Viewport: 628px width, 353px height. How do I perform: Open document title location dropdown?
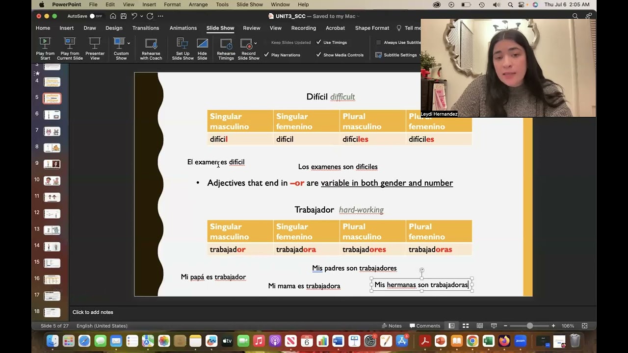pos(358,16)
